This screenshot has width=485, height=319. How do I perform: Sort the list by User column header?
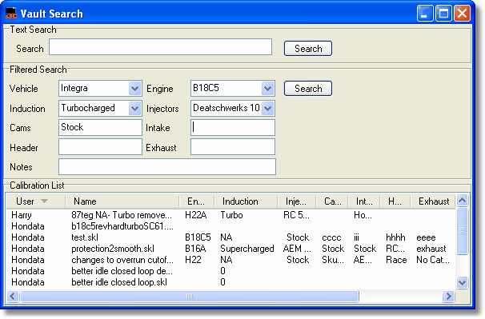point(36,201)
